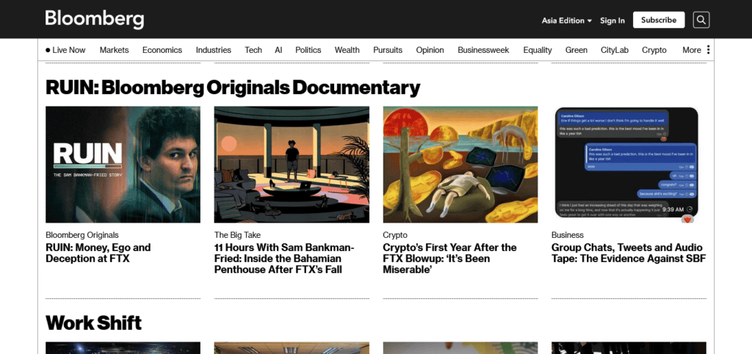Click the search magnifier icon
The height and width of the screenshot is (354, 752).
pos(701,20)
